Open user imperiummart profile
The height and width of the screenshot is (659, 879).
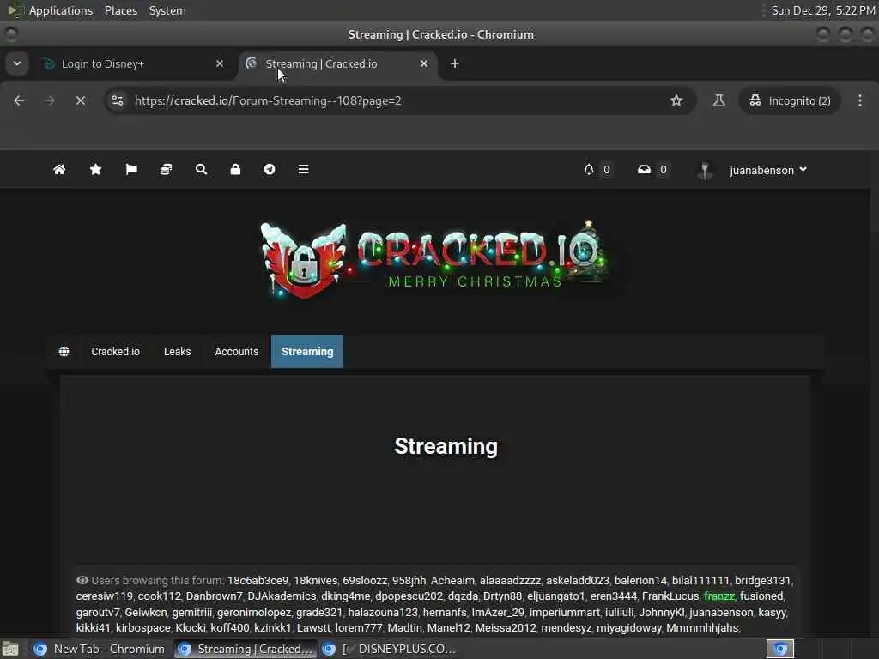point(565,613)
